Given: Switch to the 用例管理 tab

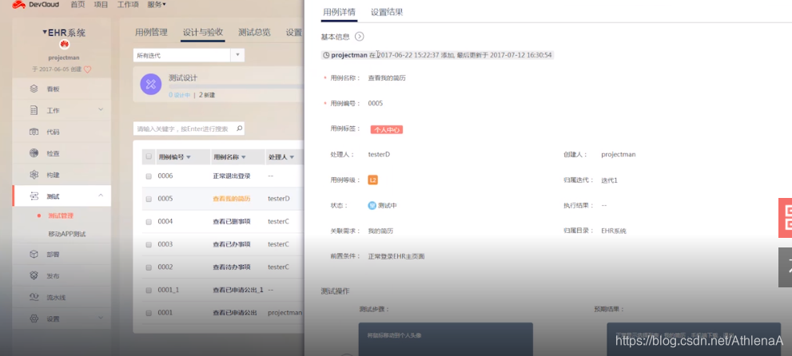Looking at the screenshot, I should click(151, 32).
